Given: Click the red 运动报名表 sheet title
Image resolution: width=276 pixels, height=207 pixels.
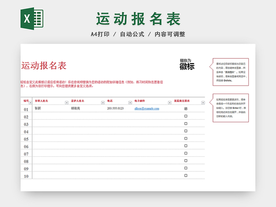Looking at the screenshot, I should [x=44, y=66].
